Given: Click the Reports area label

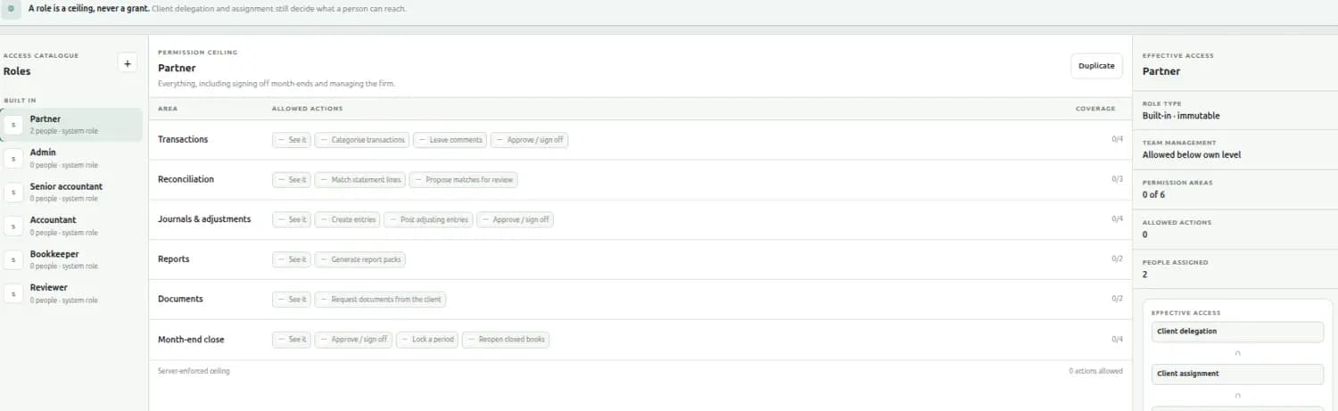Looking at the screenshot, I should (x=174, y=259).
